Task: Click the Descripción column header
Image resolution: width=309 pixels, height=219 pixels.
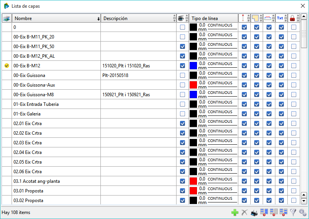Action: click(139, 18)
